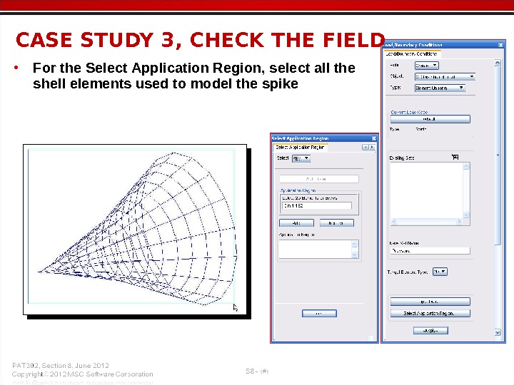This screenshot has height=385, width=514.
Task: Click Existing Sets horizontal scroll right arrow
Action: (459, 222)
